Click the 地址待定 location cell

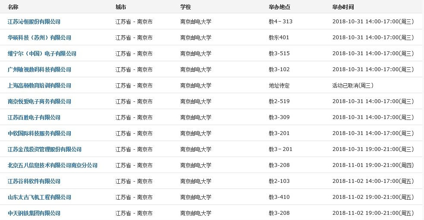[279, 85]
